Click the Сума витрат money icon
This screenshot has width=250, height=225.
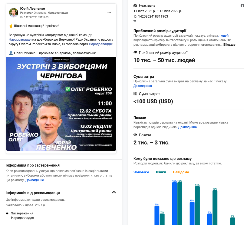[135, 94]
